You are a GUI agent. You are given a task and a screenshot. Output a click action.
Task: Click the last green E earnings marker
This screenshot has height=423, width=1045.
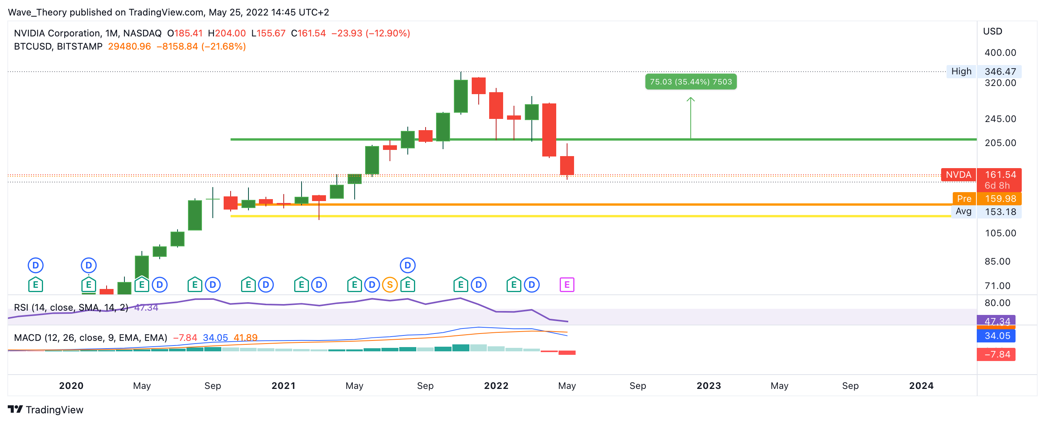(514, 285)
